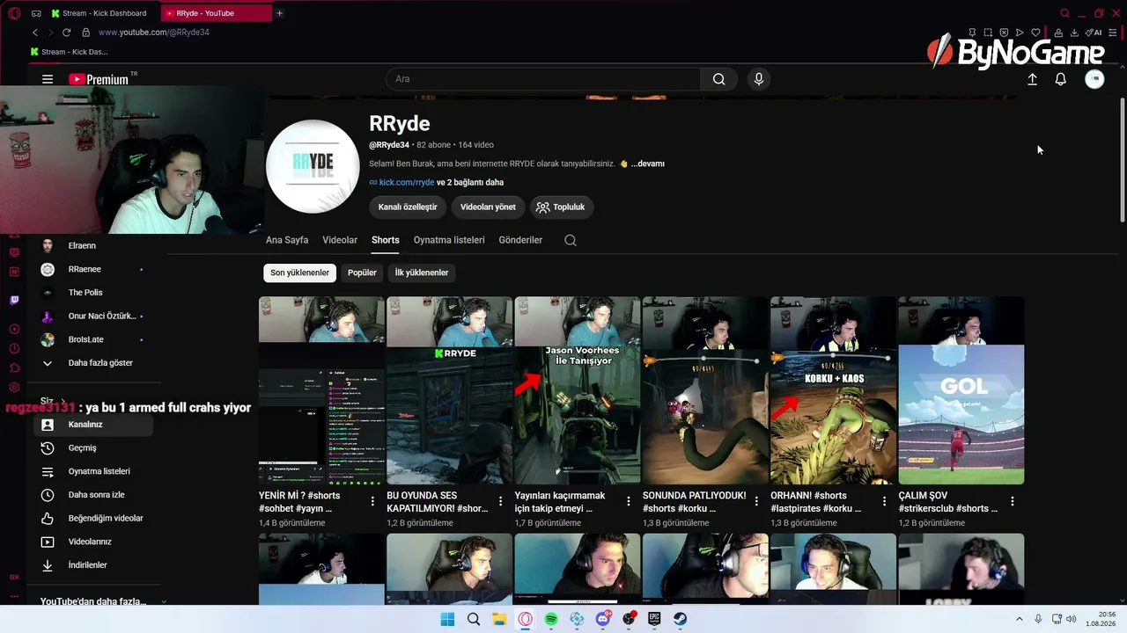
Task: Search within the RRyde channel
Action: tap(571, 240)
